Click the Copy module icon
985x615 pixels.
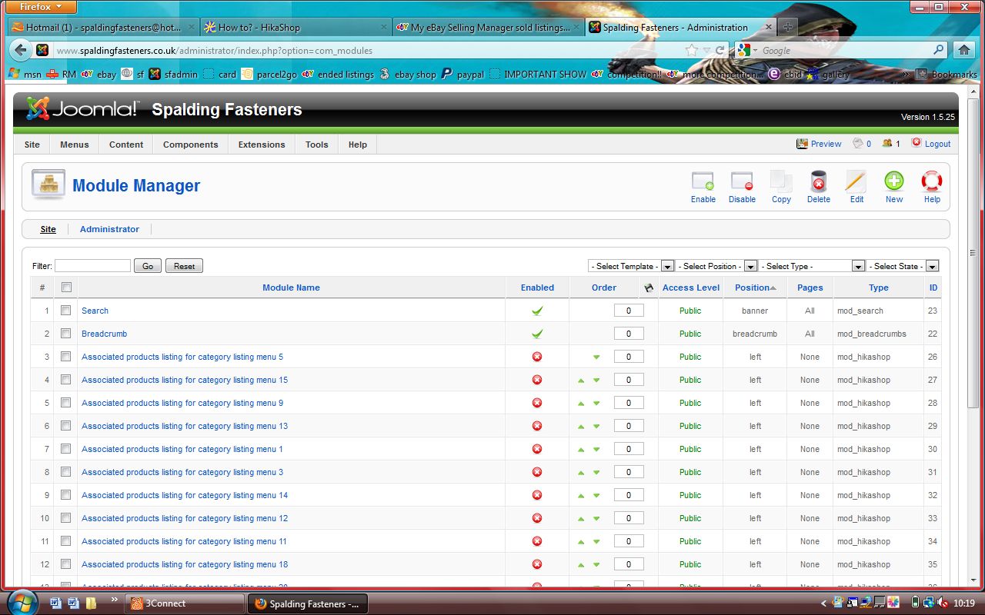point(781,183)
